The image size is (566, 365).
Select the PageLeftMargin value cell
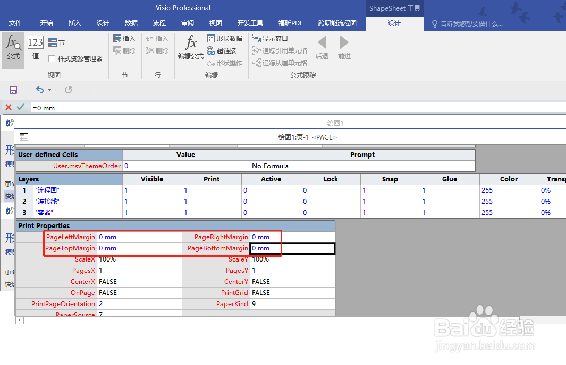pyautogui.click(x=139, y=237)
